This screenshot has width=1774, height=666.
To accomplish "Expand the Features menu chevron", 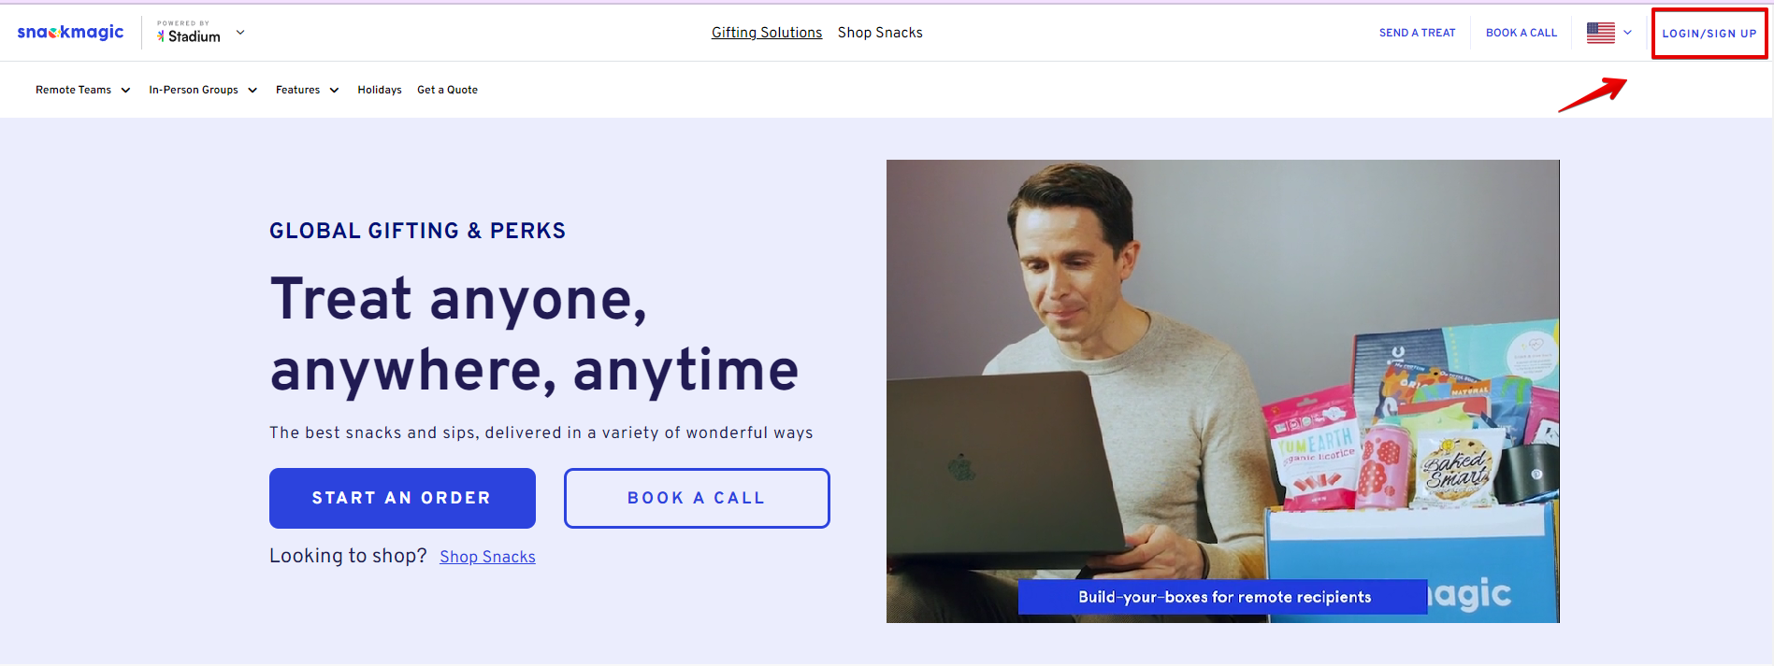I will point(334,91).
